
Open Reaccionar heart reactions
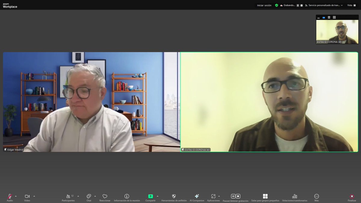(105, 197)
